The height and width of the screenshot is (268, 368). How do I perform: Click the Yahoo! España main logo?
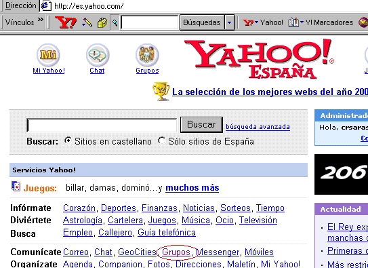pyautogui.click(x=259, y=59)
